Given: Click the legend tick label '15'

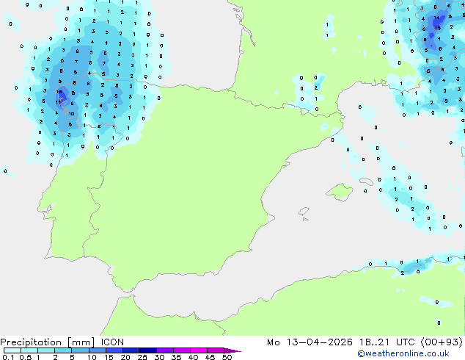Looking at the screenshot, I should (x=109, y=357).
